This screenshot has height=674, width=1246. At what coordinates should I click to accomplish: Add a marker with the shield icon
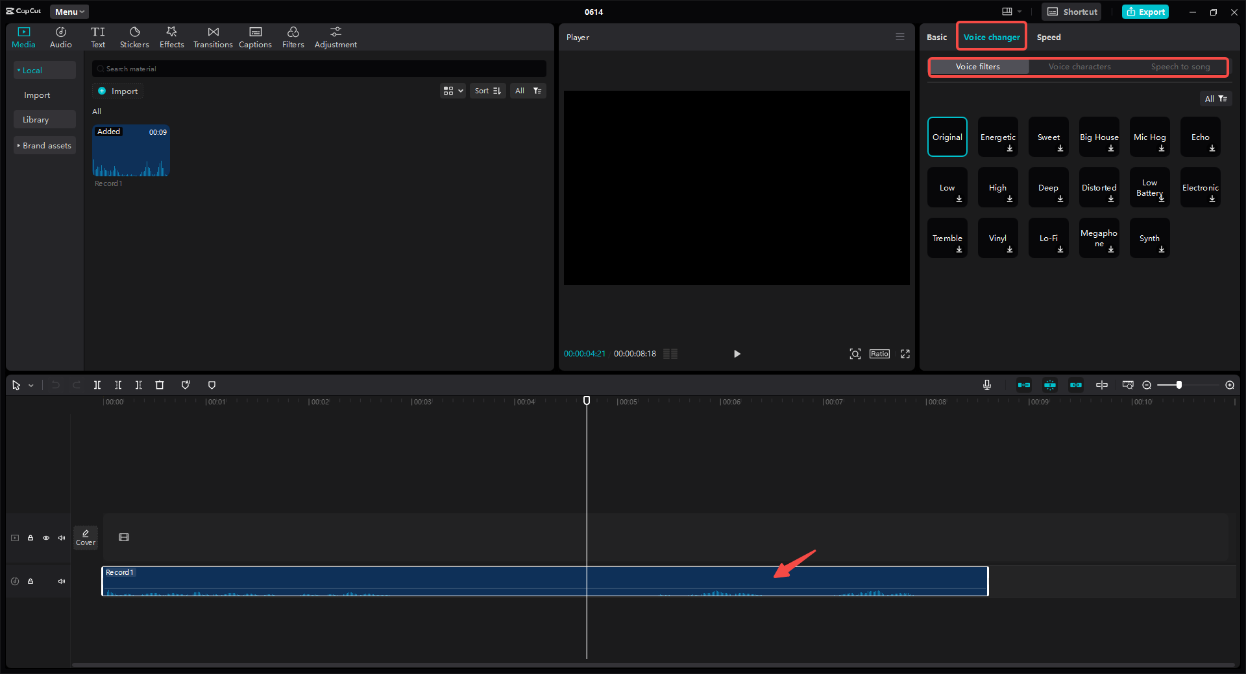pos(212,385)
